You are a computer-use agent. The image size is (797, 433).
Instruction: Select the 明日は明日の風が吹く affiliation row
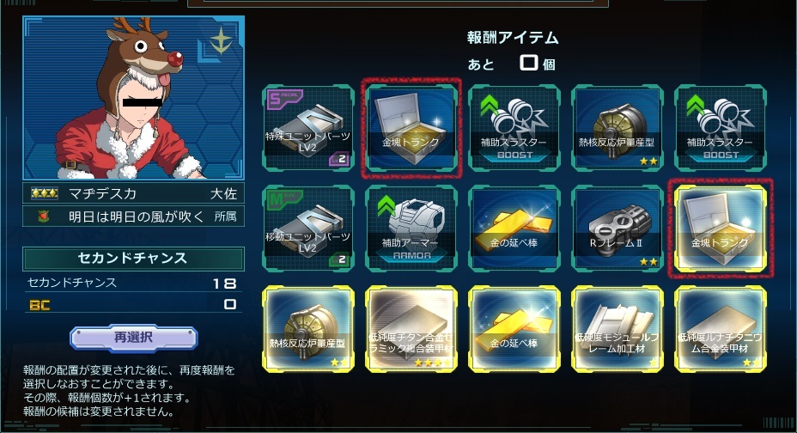[x=133, y=216]
